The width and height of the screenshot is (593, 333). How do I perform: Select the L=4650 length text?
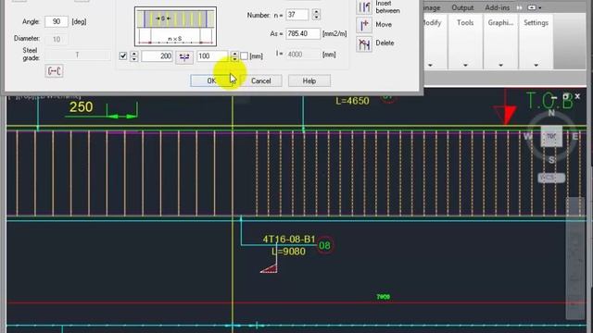tap(352, 101)
